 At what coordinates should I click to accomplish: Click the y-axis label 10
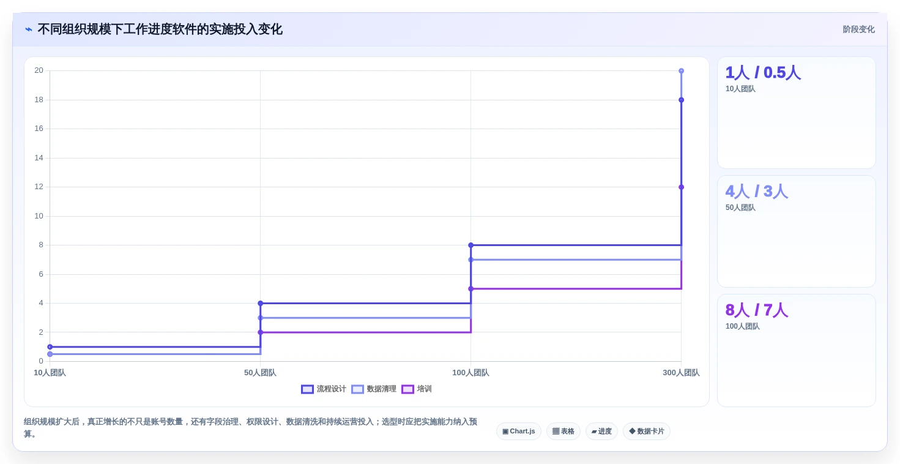(x=39, y=216)
